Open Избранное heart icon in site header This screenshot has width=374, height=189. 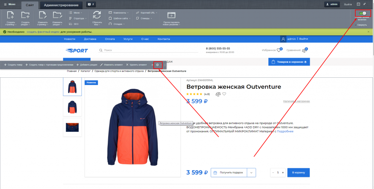click(x=279, y=50)
